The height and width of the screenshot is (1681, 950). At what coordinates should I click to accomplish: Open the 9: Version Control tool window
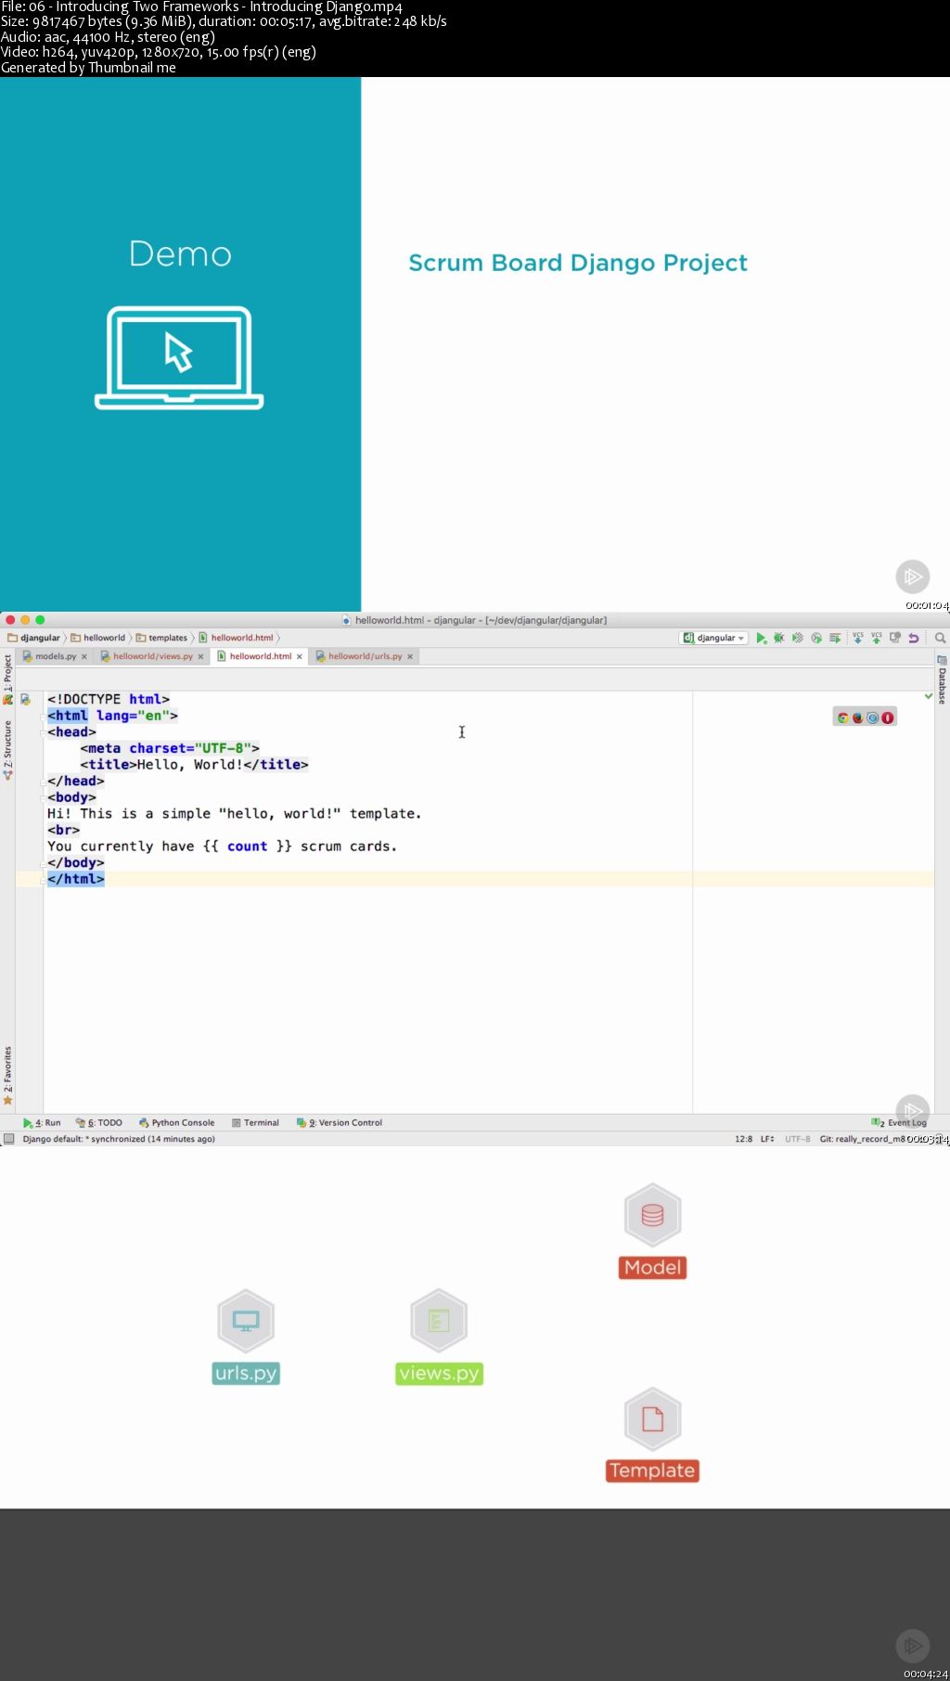(340, 1122)
